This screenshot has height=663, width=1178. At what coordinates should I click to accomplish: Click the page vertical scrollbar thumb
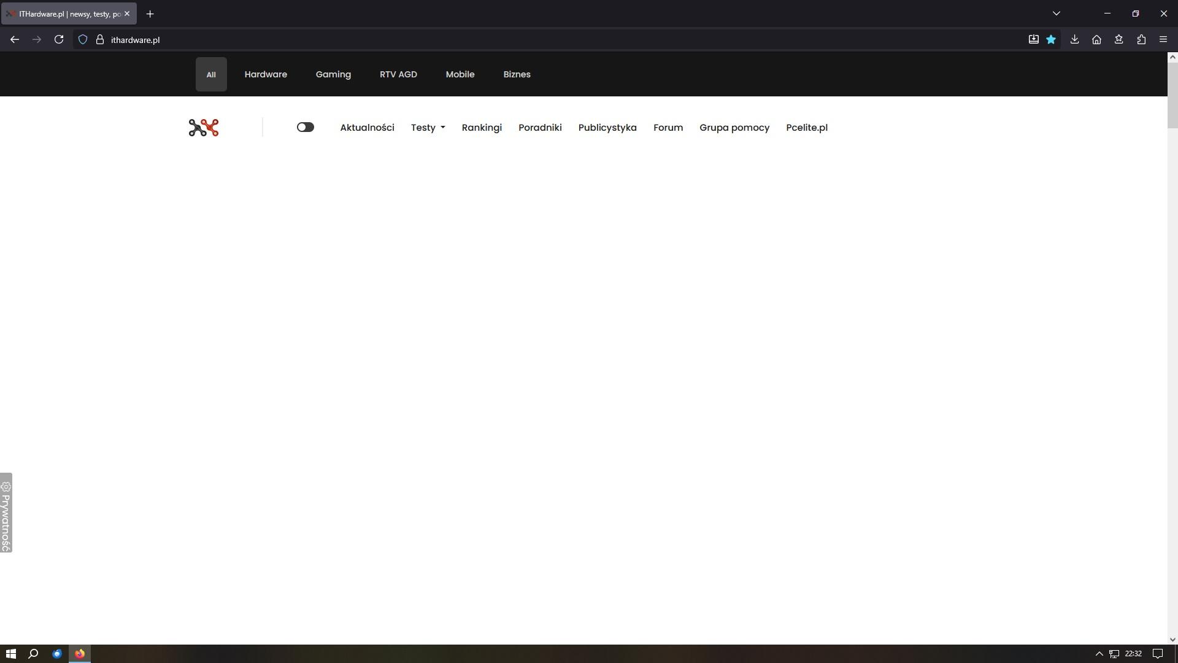(1172, 95)
